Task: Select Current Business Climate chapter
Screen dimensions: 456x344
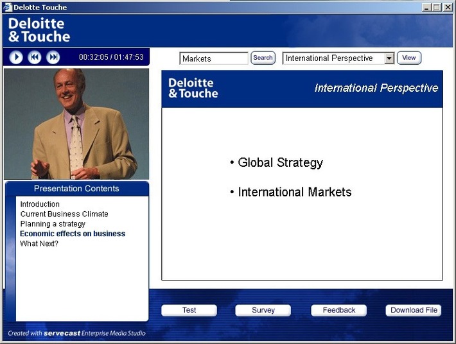Action: coord(64,214)
